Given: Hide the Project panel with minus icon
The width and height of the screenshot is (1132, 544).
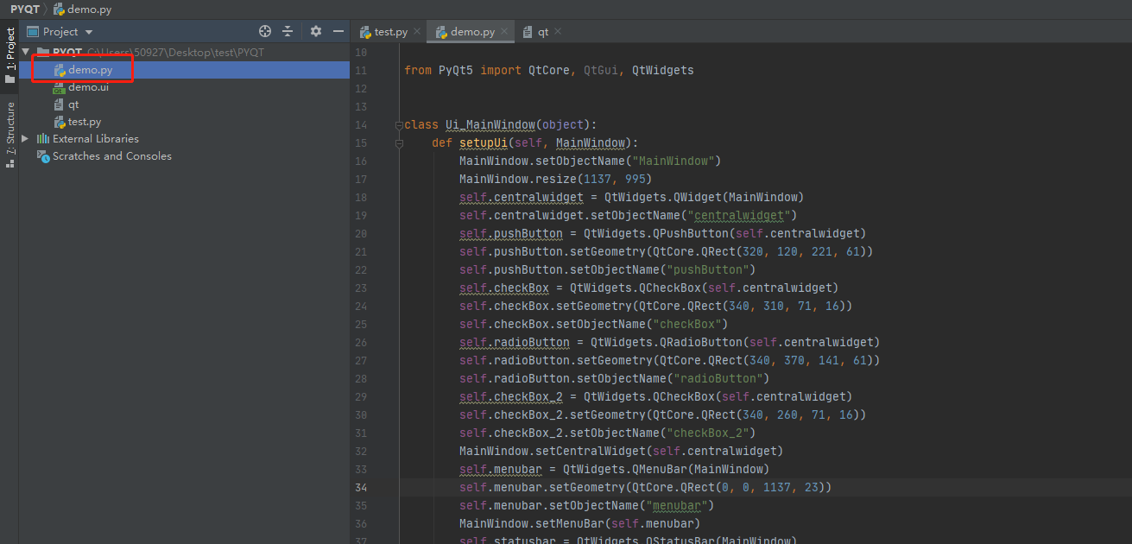Looking at the screenshot, I should (338, 31).
